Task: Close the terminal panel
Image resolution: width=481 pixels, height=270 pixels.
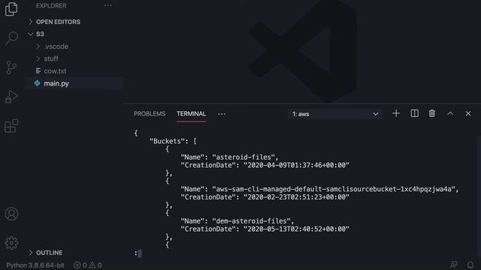Action: pos(468,113)
